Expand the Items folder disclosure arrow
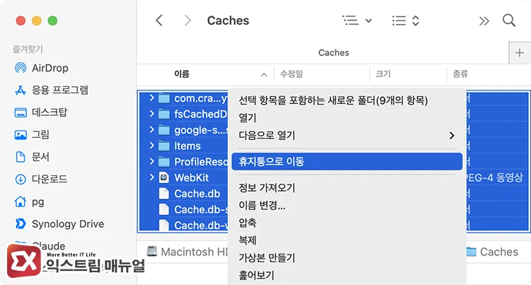Viewport: 531px width, 285px height. [152, 146]
